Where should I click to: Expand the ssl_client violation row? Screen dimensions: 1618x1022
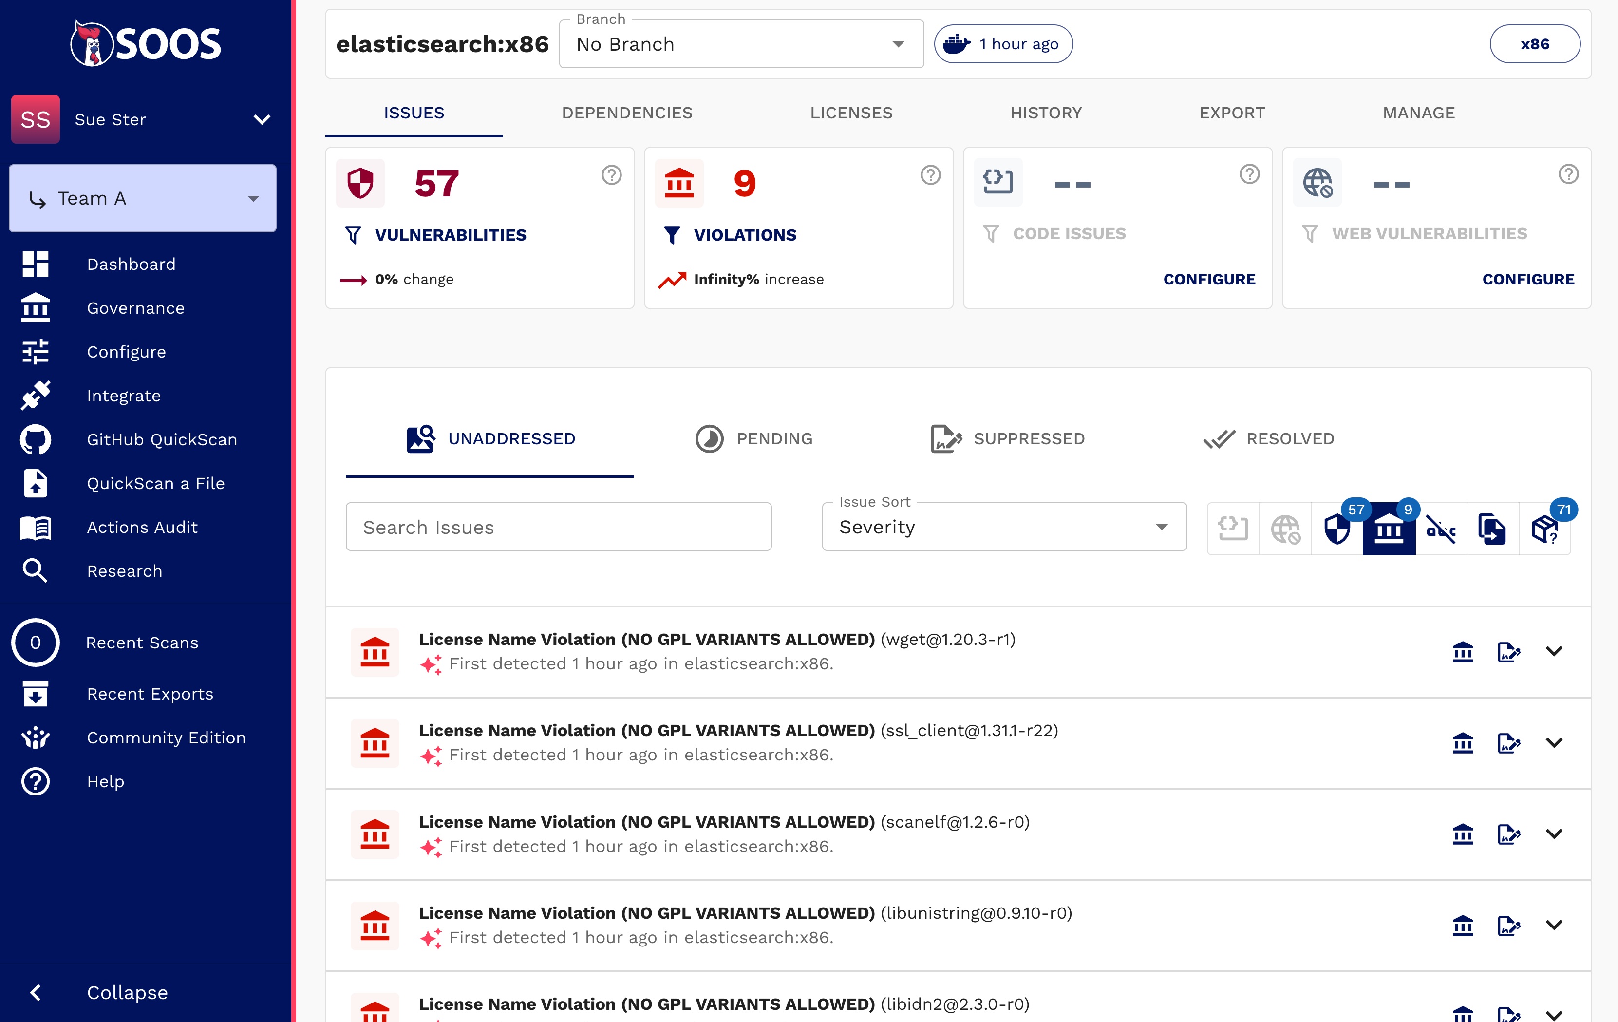(1554, 742)
